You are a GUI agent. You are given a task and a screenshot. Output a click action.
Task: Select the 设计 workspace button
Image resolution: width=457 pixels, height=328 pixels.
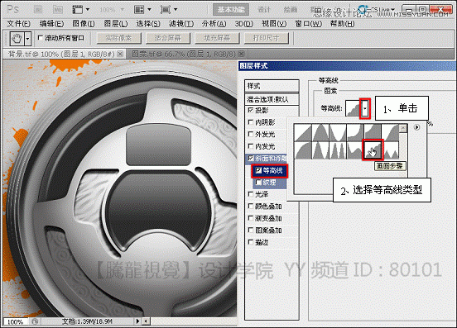click(264, 10)
